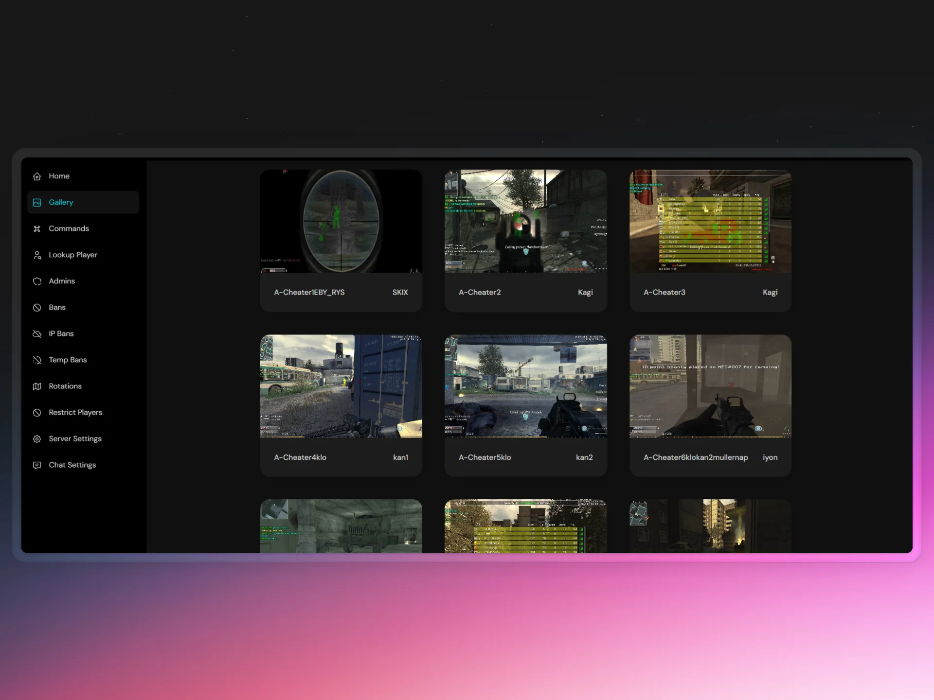Click the Chat Settings speech bubble icon
This screenshot has width=934, height=700.
(37, 465)
